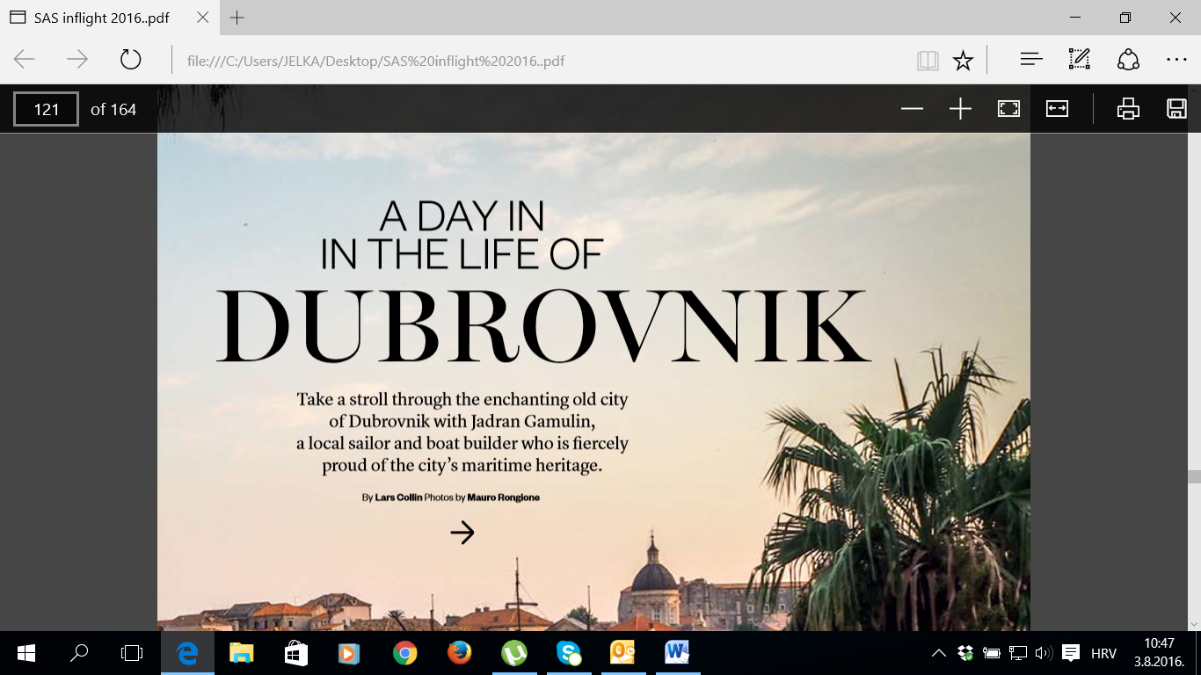Image resolution: width=1201 pixels, height=675 pixels.
Task: Click the 'of 164' page count text
Action: (x=113, y=109)
